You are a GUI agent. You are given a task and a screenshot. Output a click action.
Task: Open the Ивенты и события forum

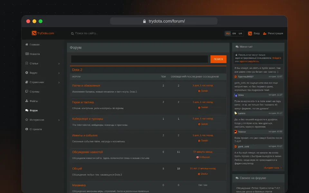point(85,135)
